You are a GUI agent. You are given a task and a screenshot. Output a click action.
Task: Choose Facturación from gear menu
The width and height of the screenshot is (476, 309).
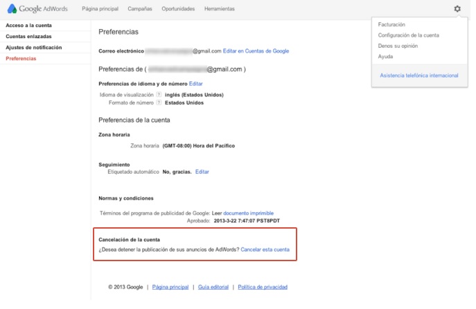tap(391, 24)
